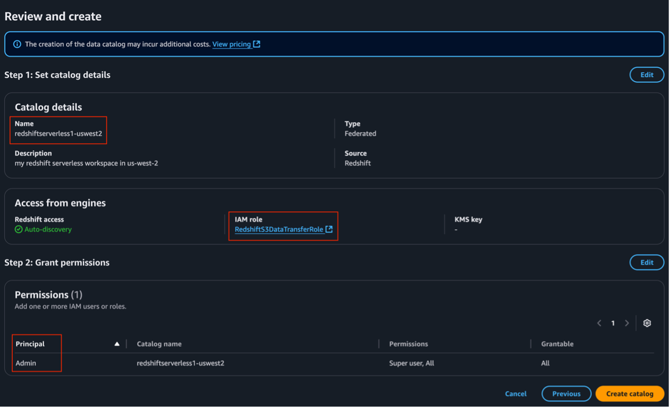
Task: Click the Create catalog button
Action: tap(629, 394)
